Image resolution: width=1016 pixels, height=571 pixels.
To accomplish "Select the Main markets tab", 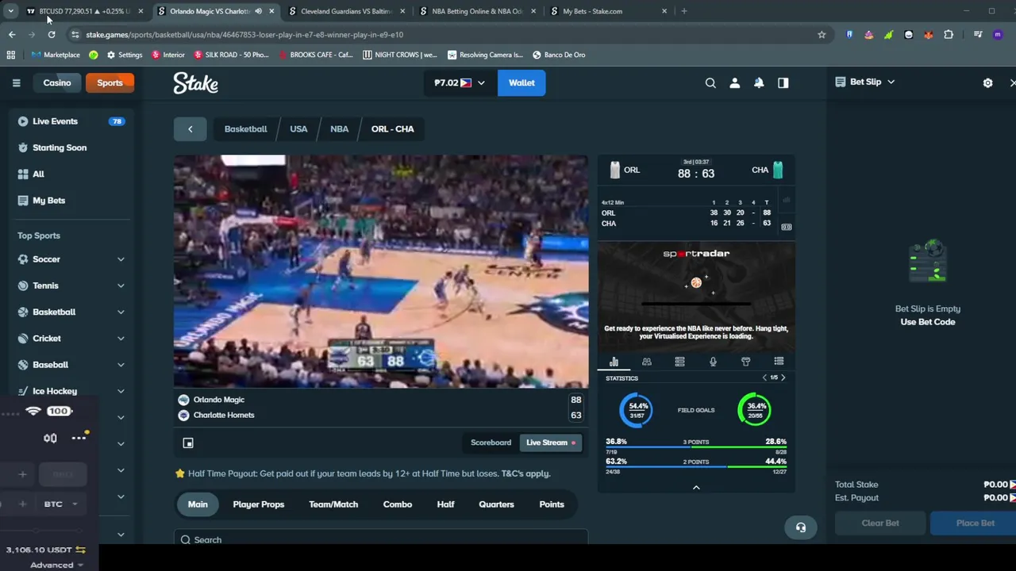I will coord(198,504).
